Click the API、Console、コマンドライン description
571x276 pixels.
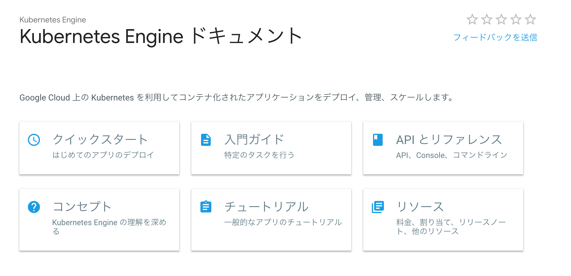pyautogui.click(x=452, y=155)
